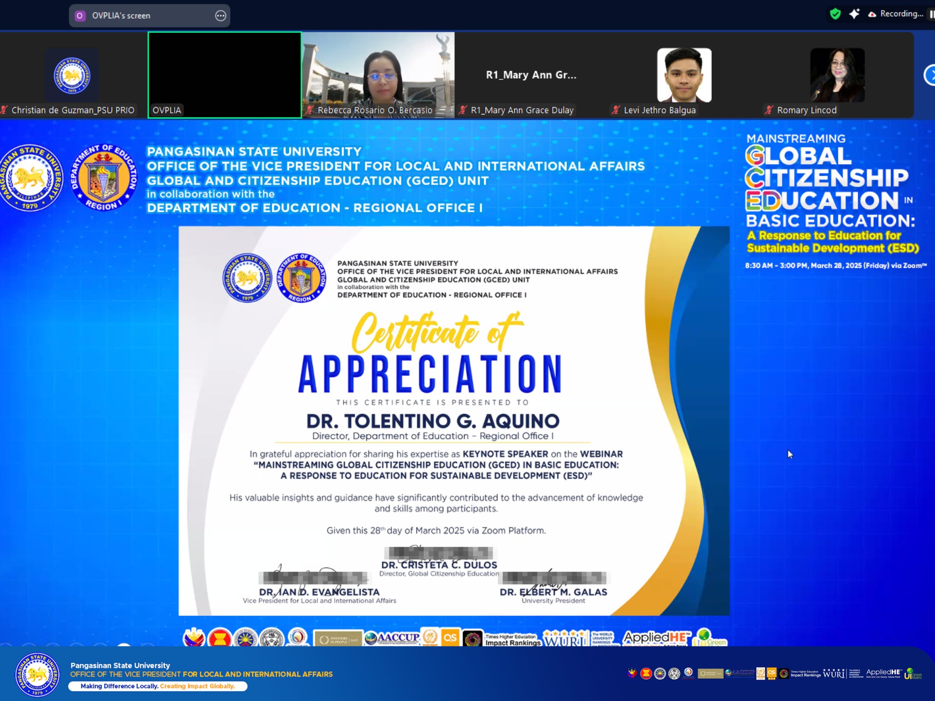Image resolution: width=935 pixels, height=701 pixels.
Task: Click the PSU lion seal on certificate
Action: (247, 277)
